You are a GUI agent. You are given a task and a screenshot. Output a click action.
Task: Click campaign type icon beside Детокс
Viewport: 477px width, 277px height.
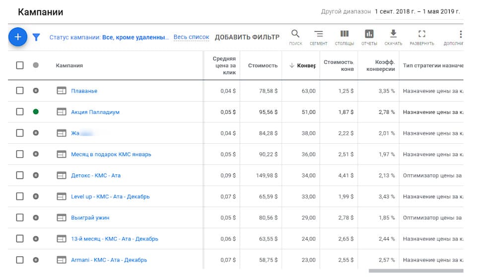point(62,175)
